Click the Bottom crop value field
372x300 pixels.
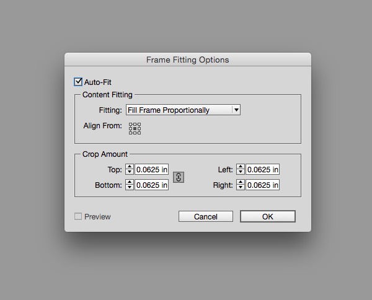tap(152, 185)
